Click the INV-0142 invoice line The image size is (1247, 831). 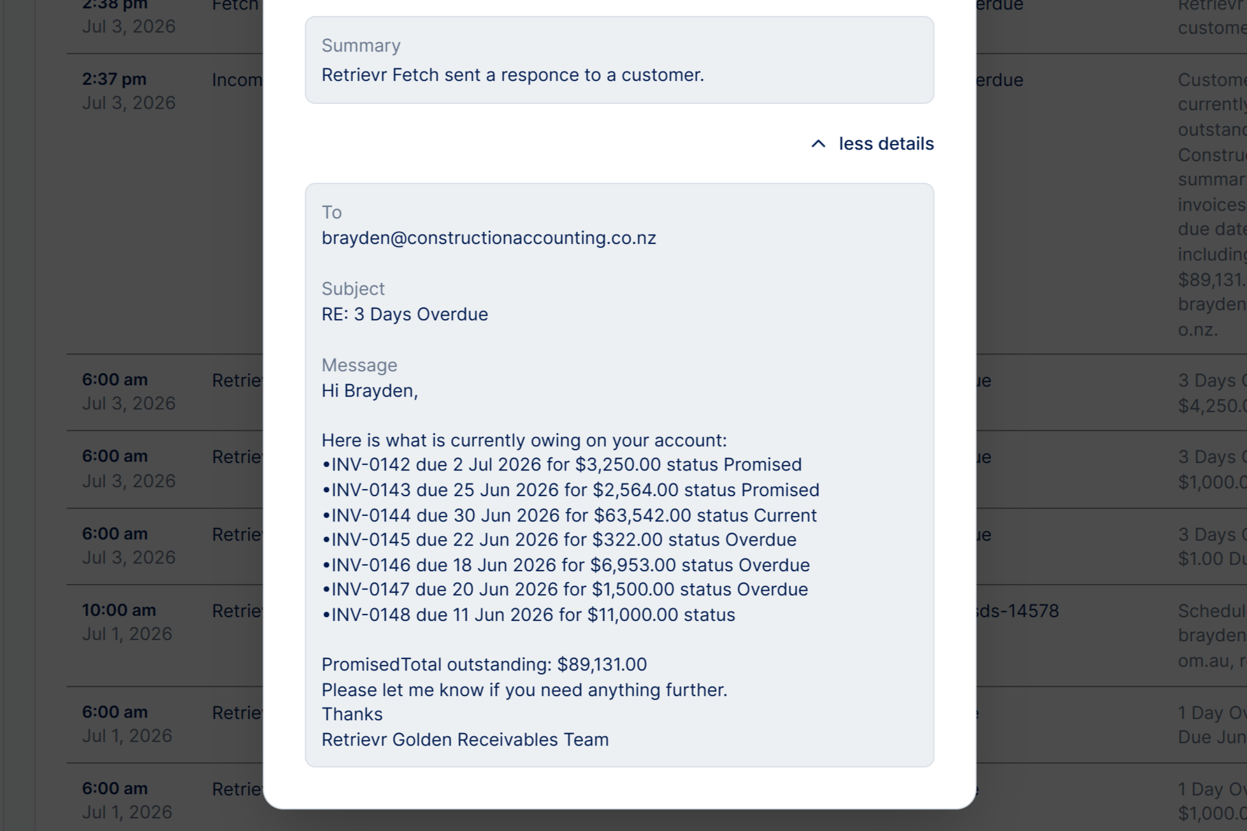[562, 465]
